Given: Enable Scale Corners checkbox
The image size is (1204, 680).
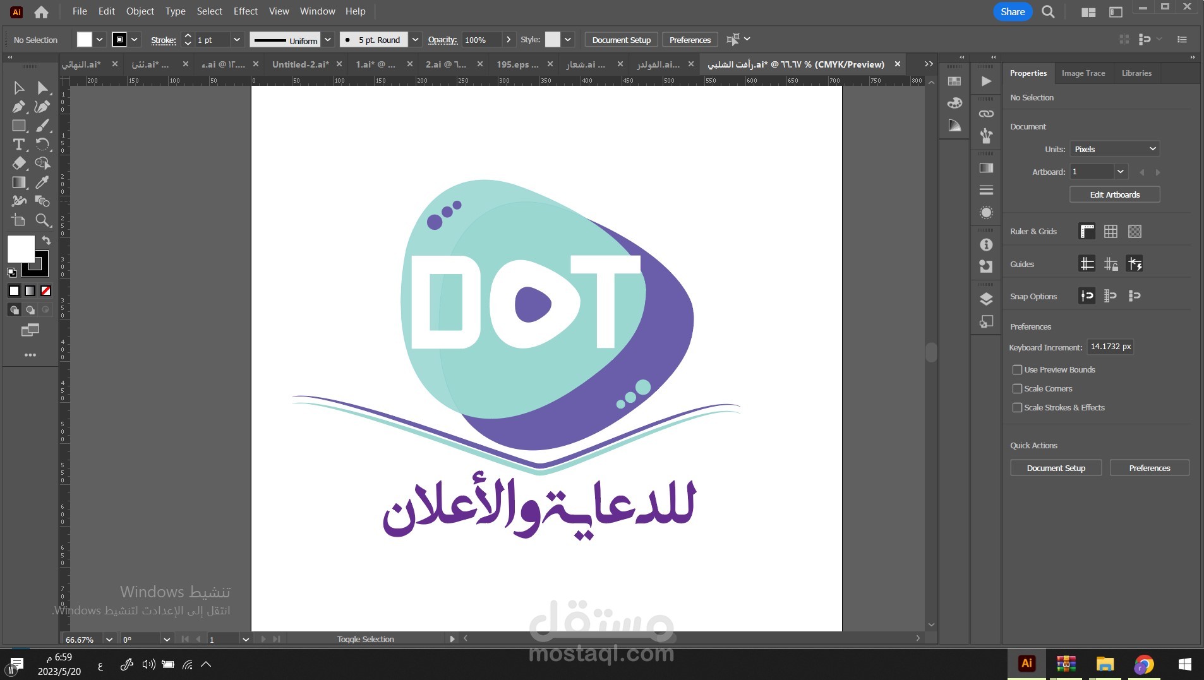Looking at the screenshot, I should [1017, 388].
